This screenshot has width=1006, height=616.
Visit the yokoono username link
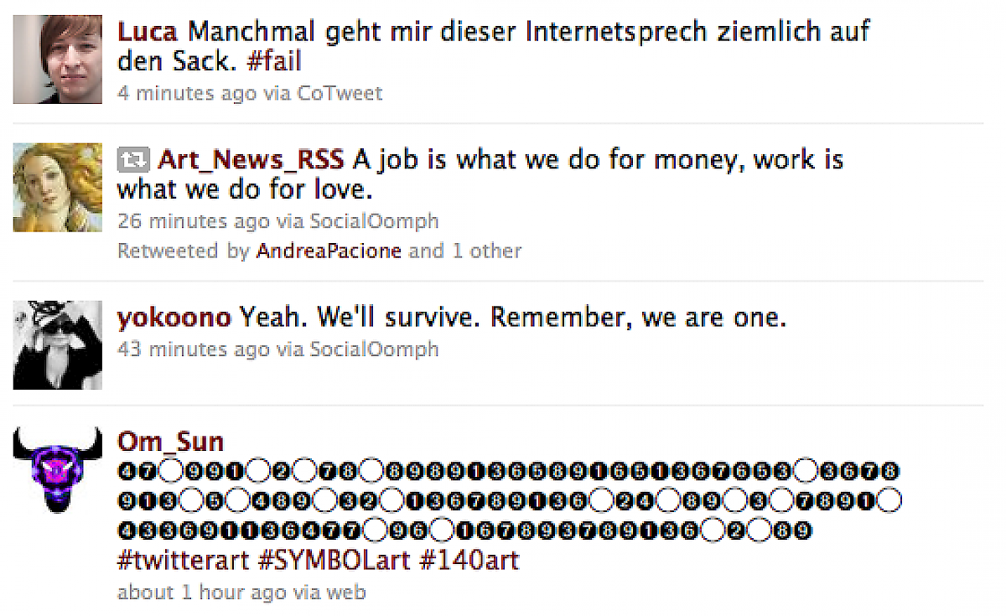174,318
